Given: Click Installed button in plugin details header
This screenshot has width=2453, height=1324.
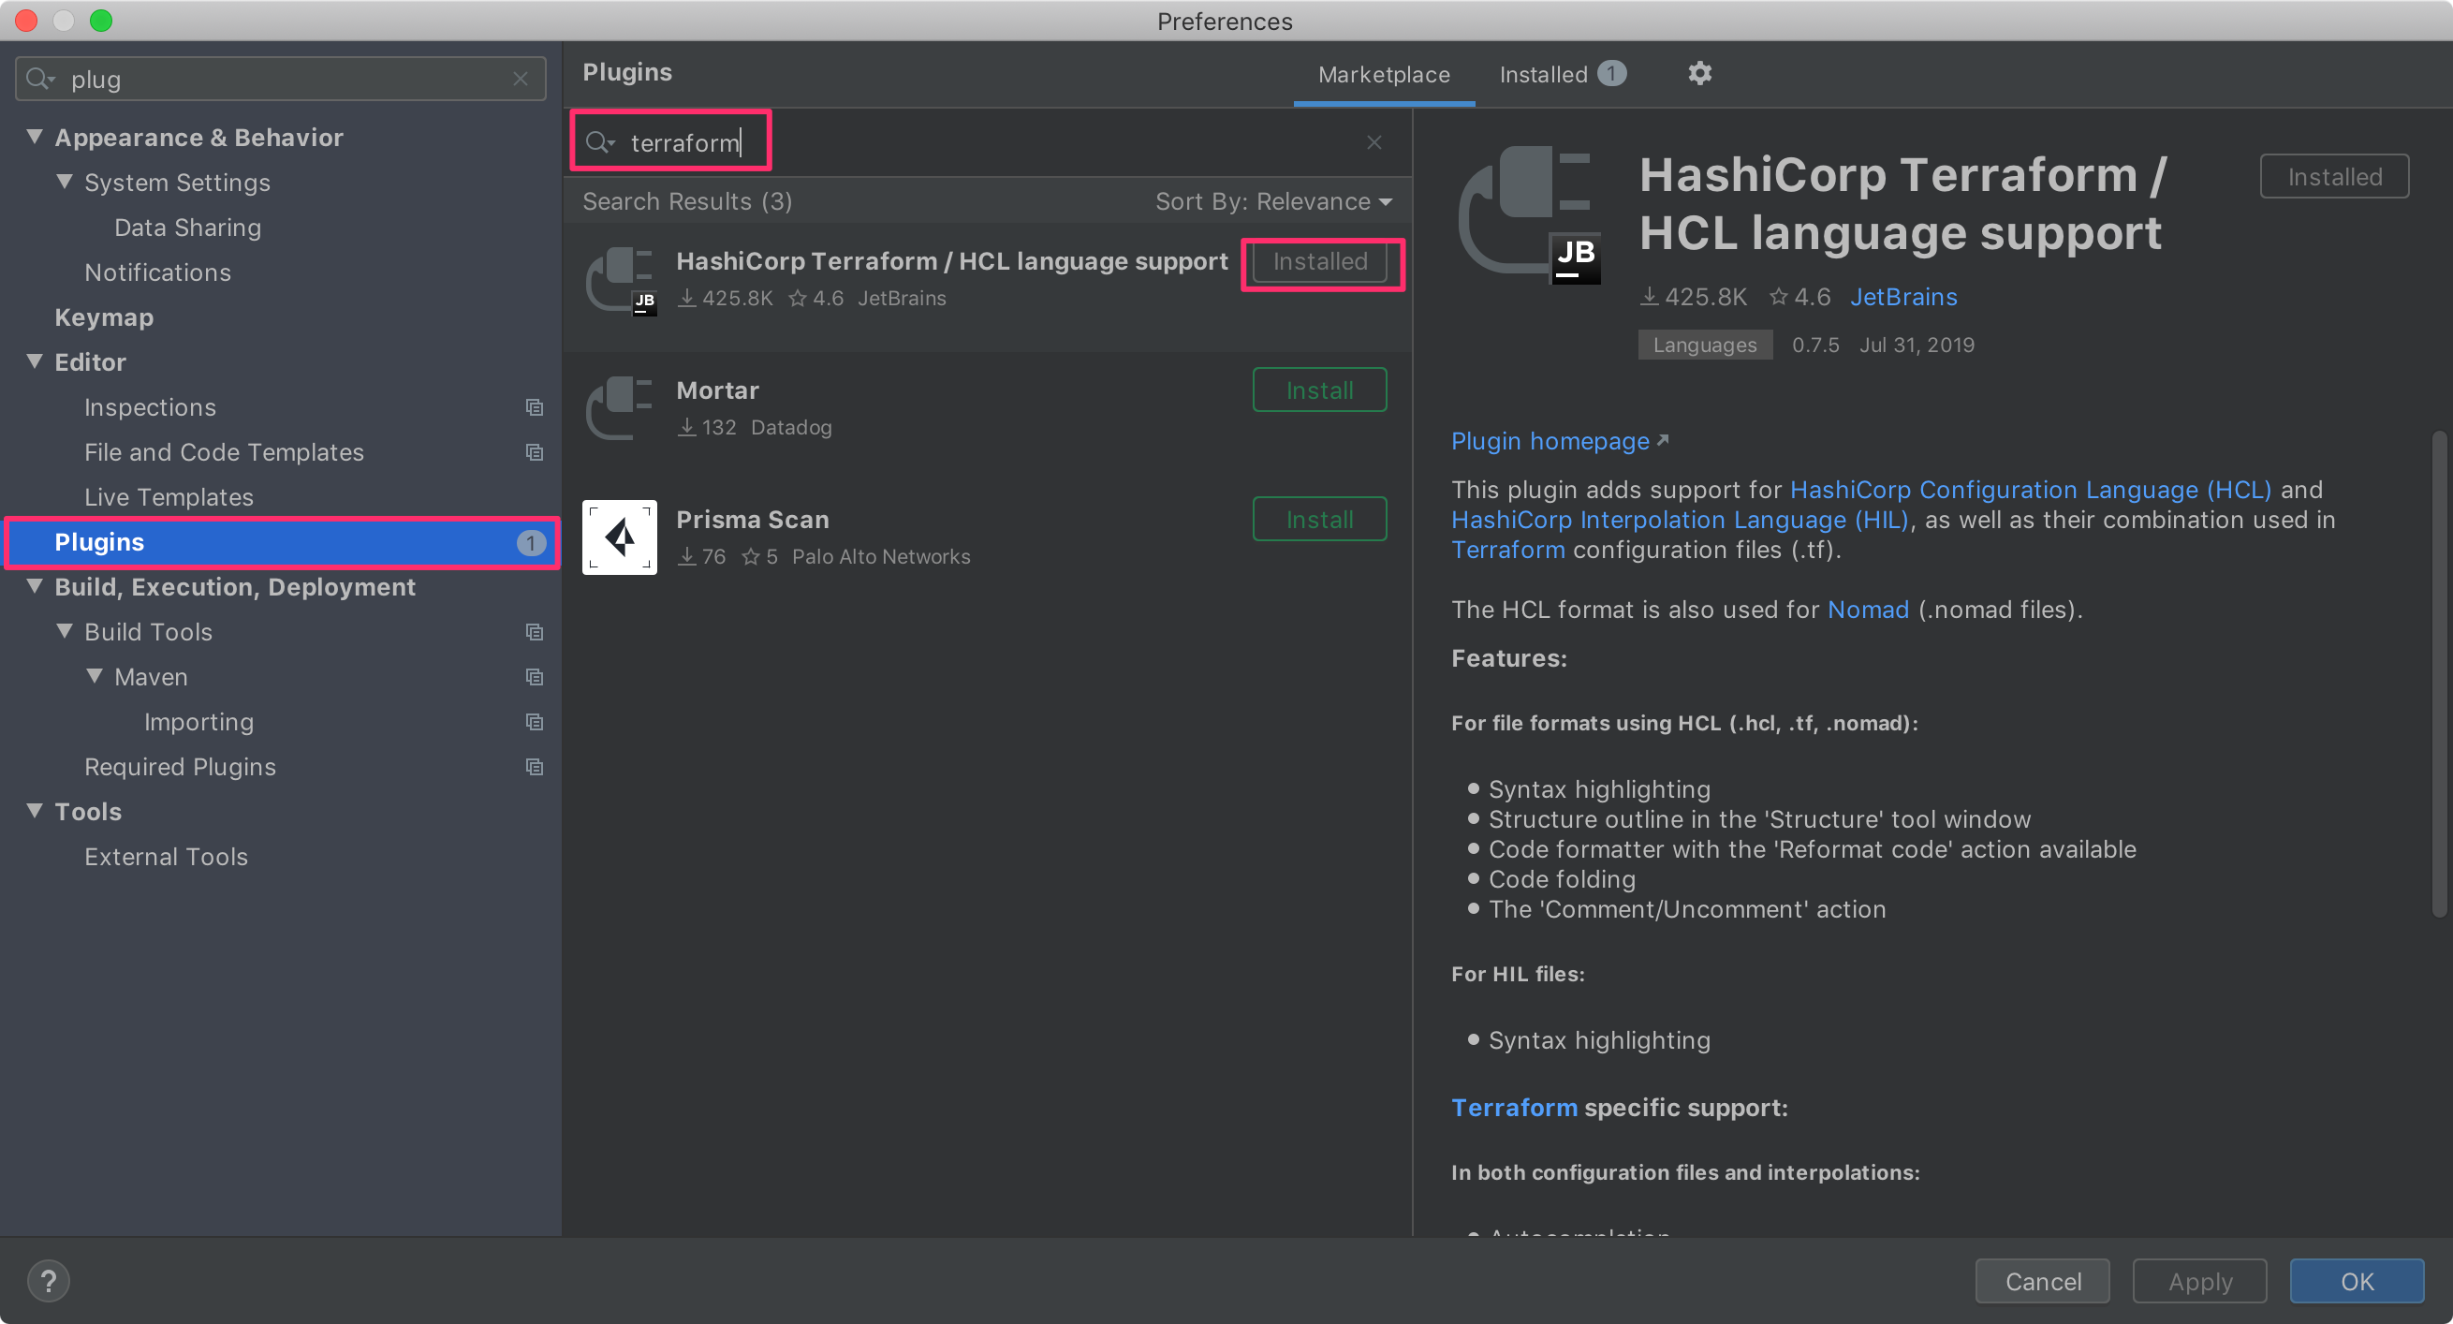Looking at the screenshot, I should [2334, 177].
